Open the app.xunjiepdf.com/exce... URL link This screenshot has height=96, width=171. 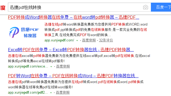(x=28, y=66)
